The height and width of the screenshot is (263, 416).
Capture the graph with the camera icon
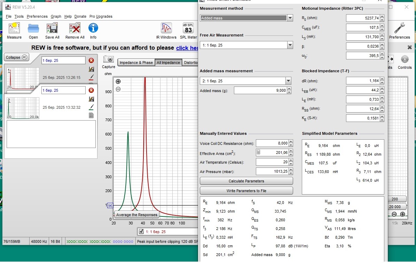pos(109,59)
